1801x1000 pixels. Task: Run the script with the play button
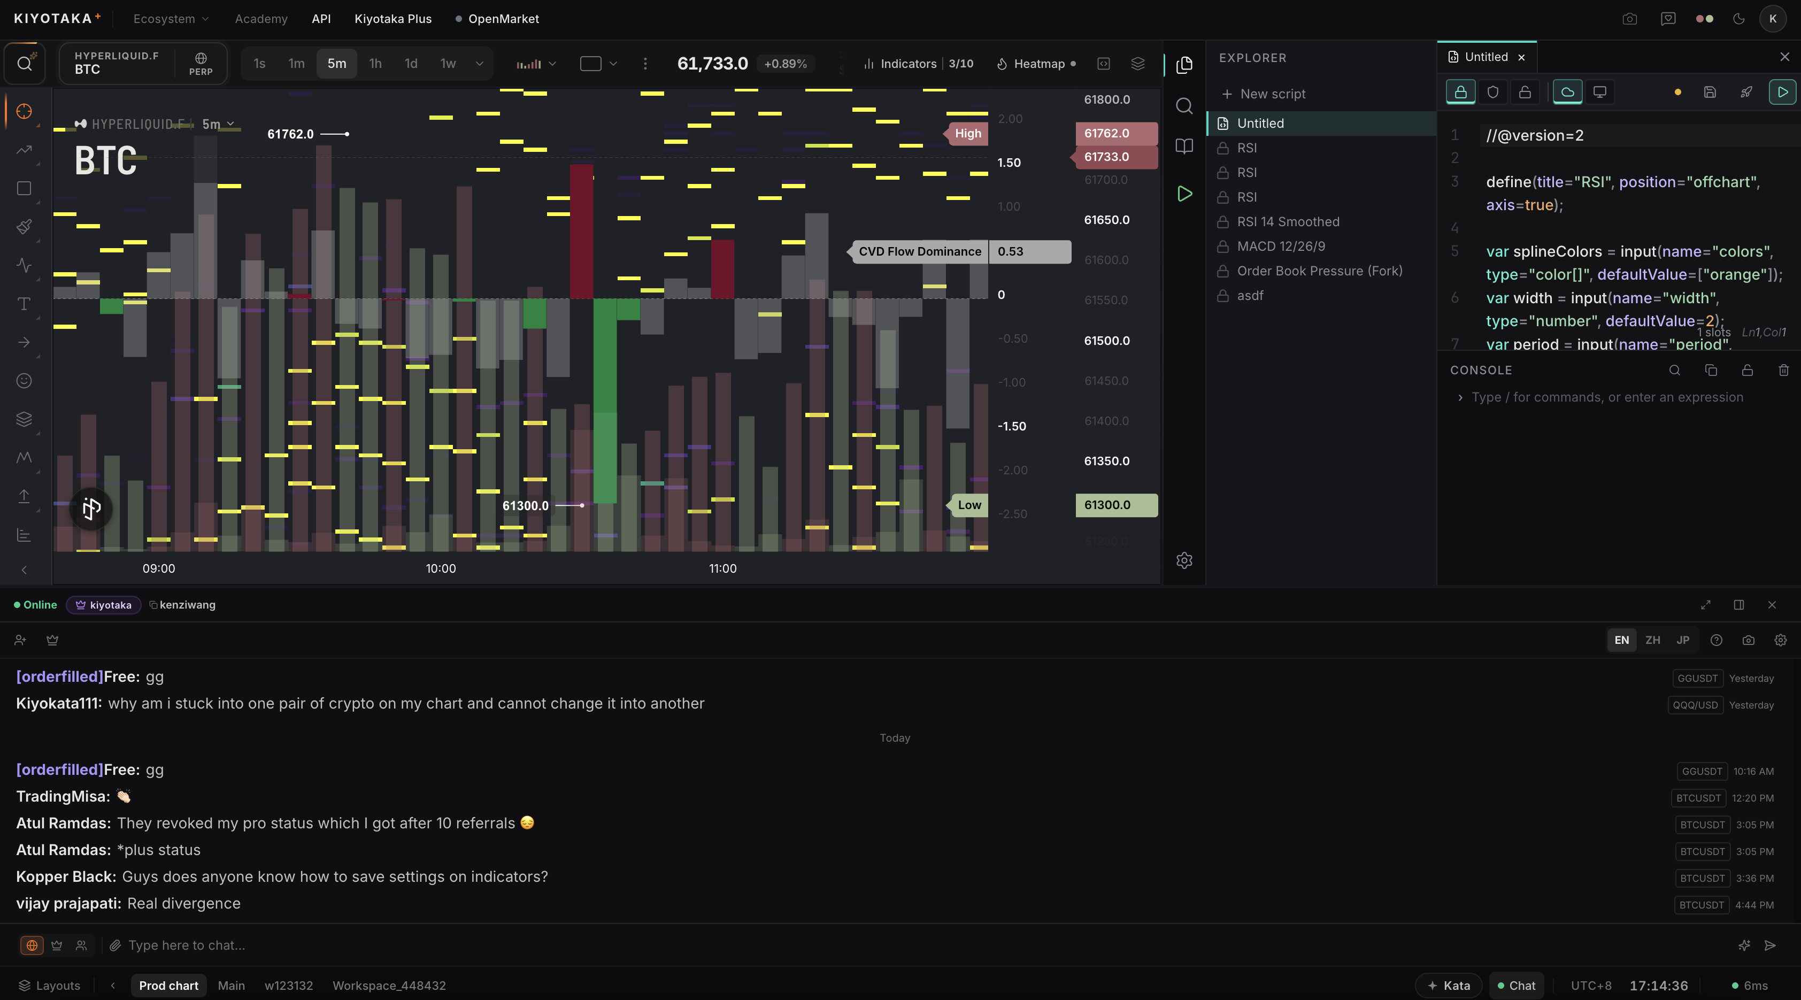pyautogui.click(x=1783, y=91)
